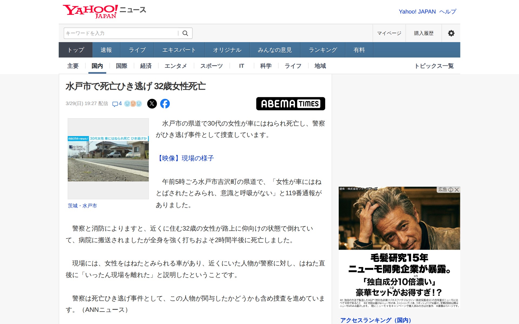Click the ad's 広告 info icon
This screenshot has width=519, height=324.
coord(451,190)
